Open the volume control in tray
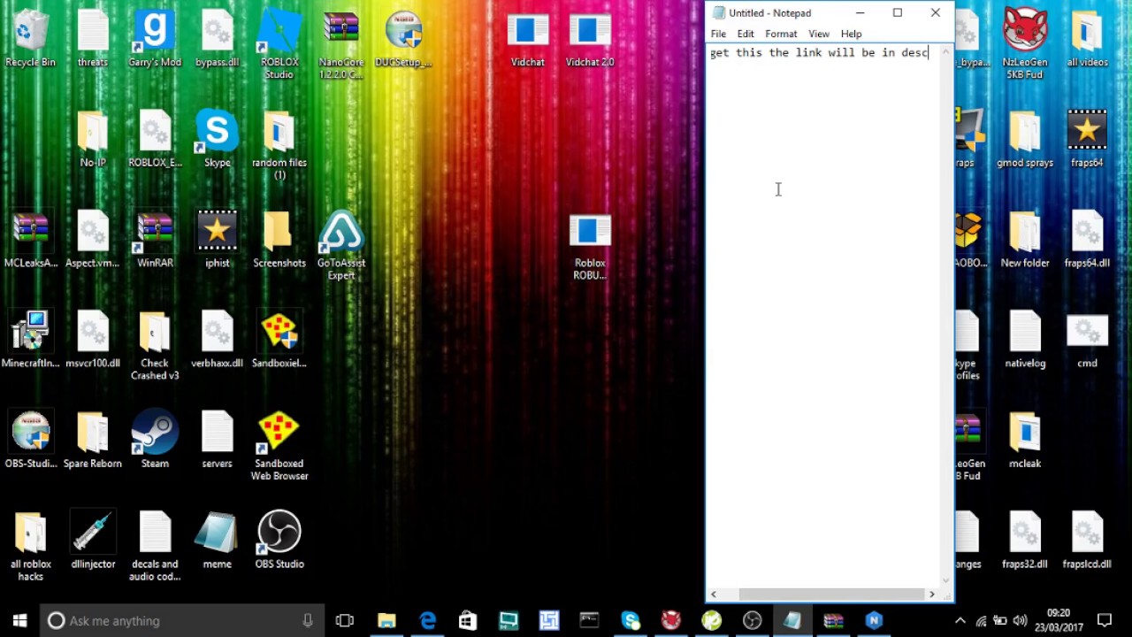 pos(1020,620)
